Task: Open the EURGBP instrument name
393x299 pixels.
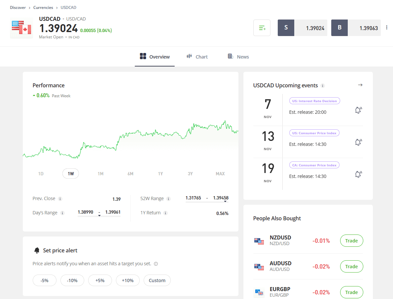Action: [280, 289]
